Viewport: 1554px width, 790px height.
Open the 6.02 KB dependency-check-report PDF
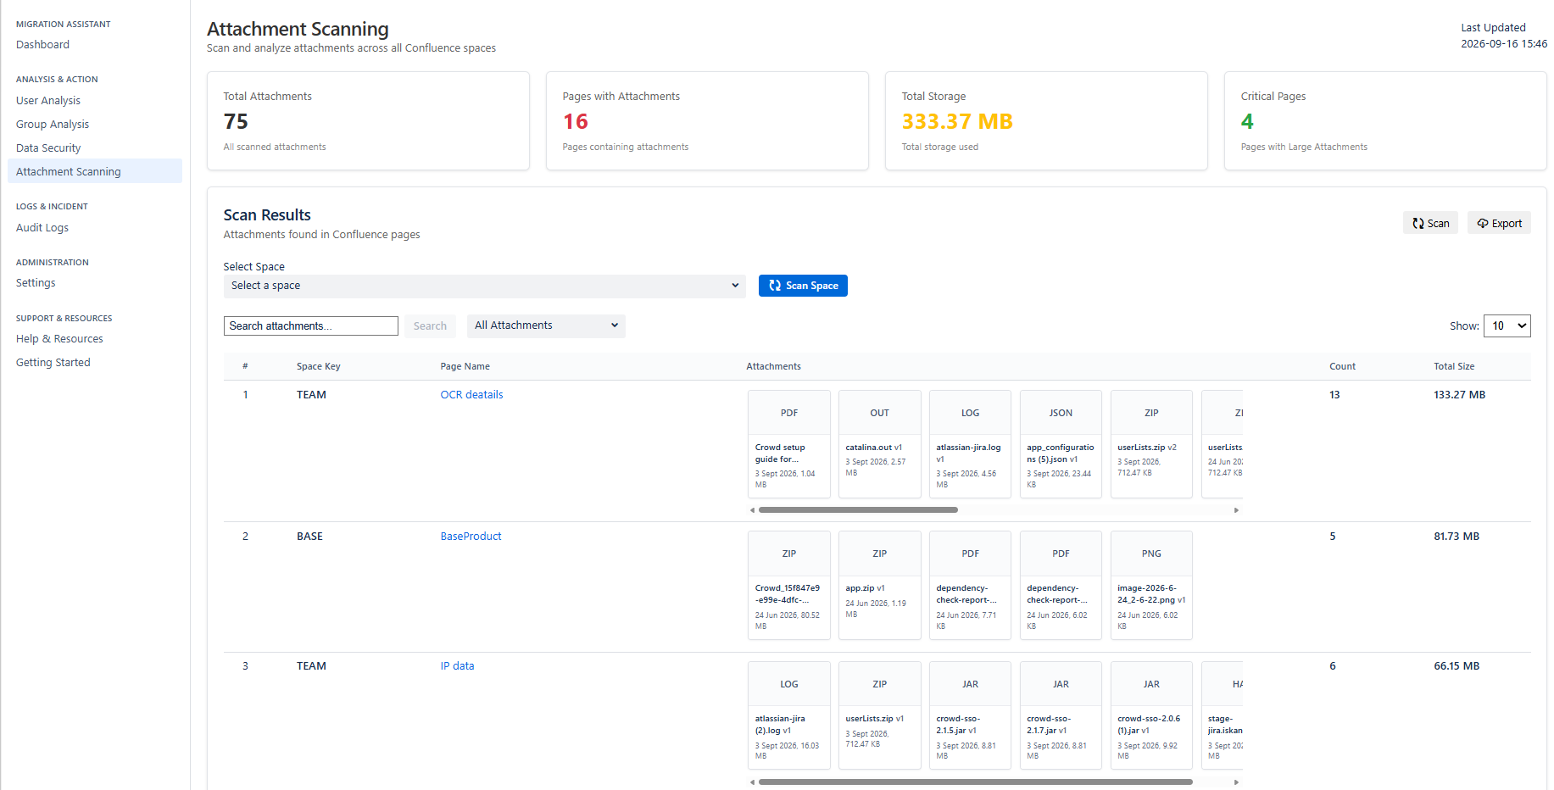[1061, 585]
